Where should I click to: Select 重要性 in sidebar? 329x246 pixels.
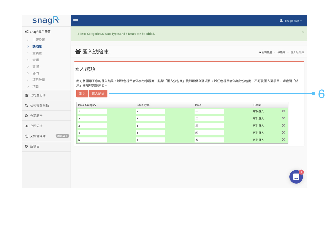tap(37, 53)
